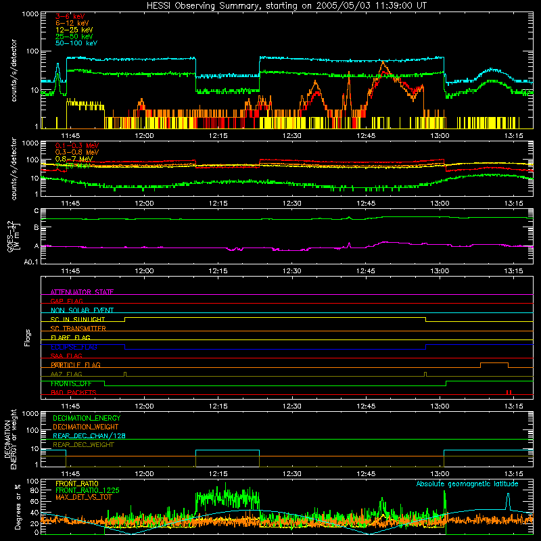The image size is (541, 541).
Task: Select the 6-12 keV legend label
Action: coord(72,23)
